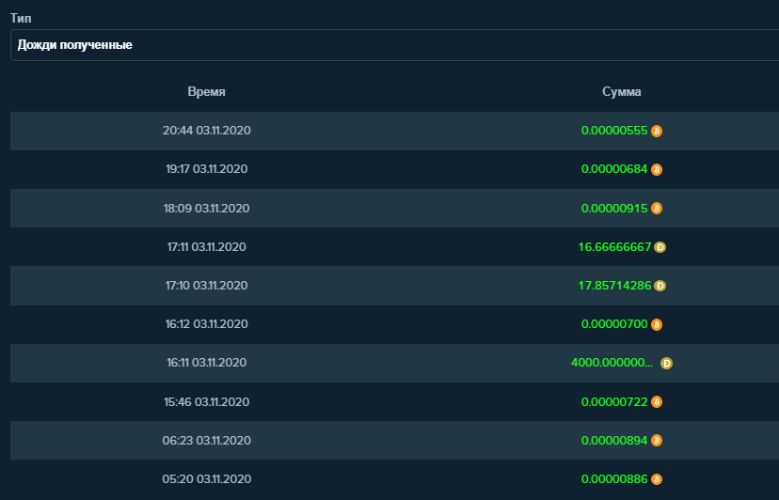Click the Dogecoin icon next to 16.66666667
Viewport: 779px width, 500px height.
660,247
